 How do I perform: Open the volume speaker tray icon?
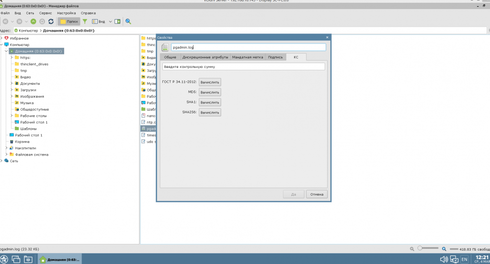[x=444, y=259]
